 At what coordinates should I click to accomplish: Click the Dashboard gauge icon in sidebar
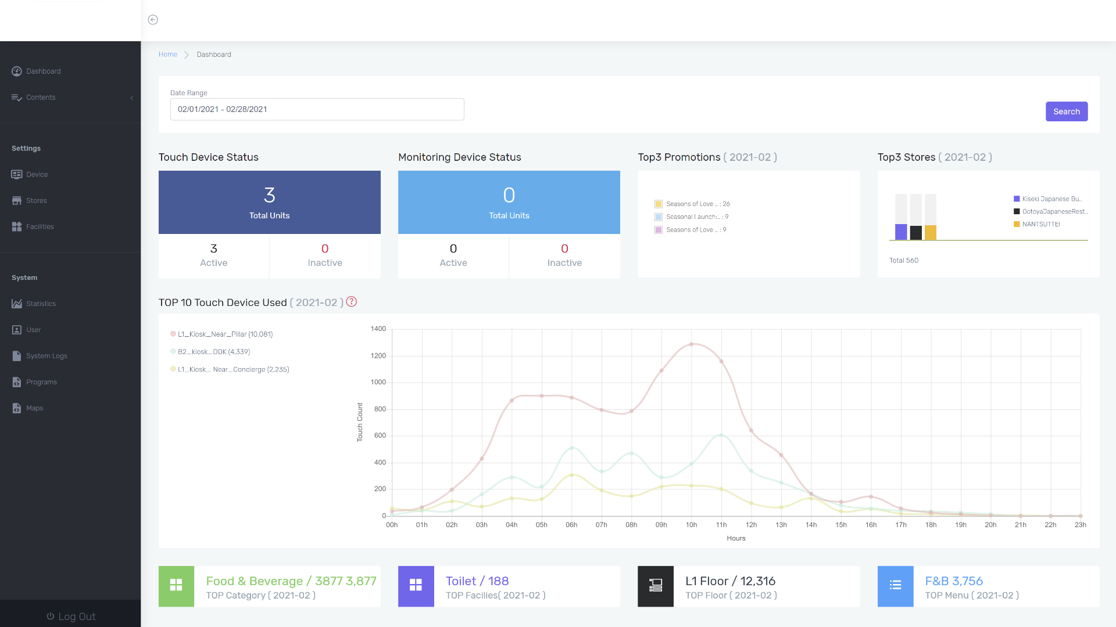pos(17,71)
